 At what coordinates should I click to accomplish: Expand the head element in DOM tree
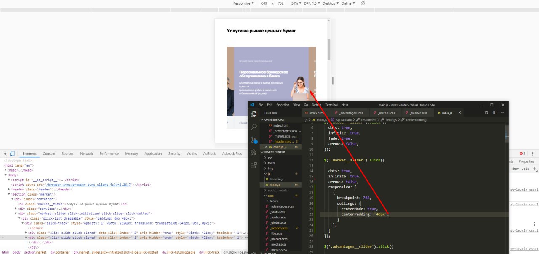click(6, 170)
